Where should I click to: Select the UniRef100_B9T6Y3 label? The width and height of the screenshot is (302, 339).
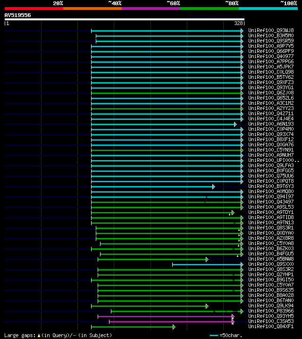tap(271, 186)
